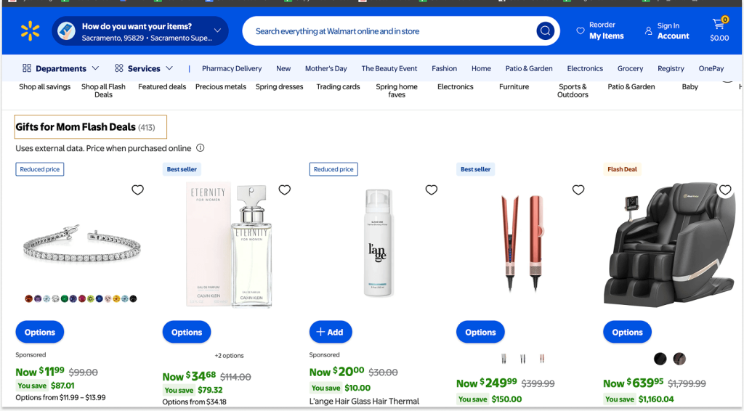Favorite the rose gold hair straightener with heart
This screenshot has width=744, height=411.
(578, 190)
